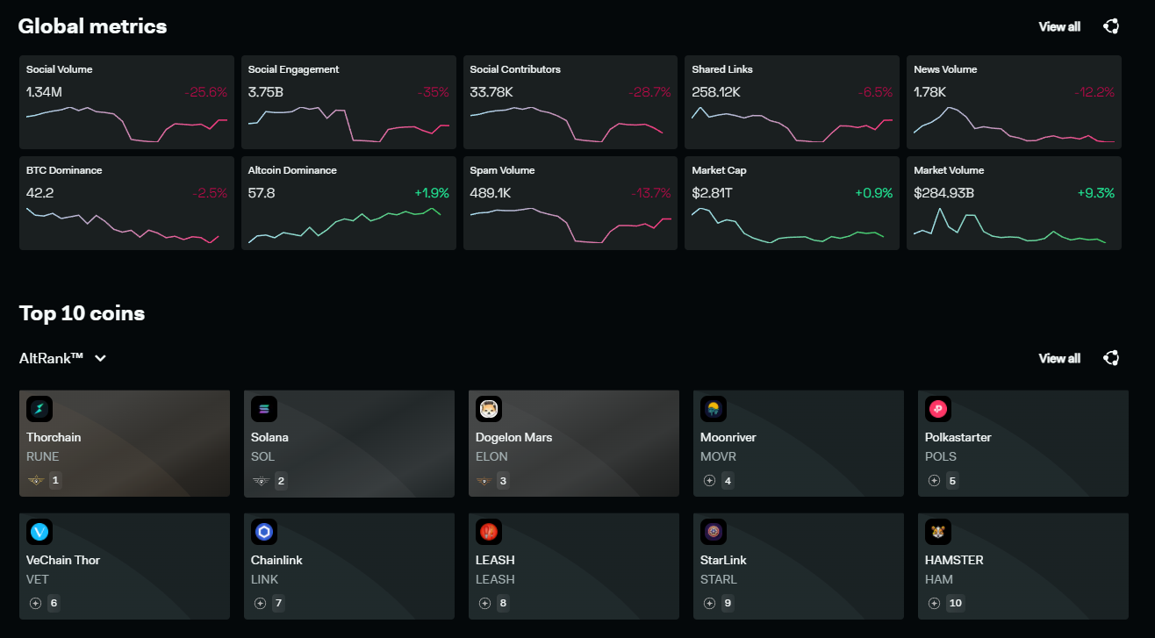Click the rank circle icon on HAMSTER
The image size is (1155, 638).
point(934,604)
